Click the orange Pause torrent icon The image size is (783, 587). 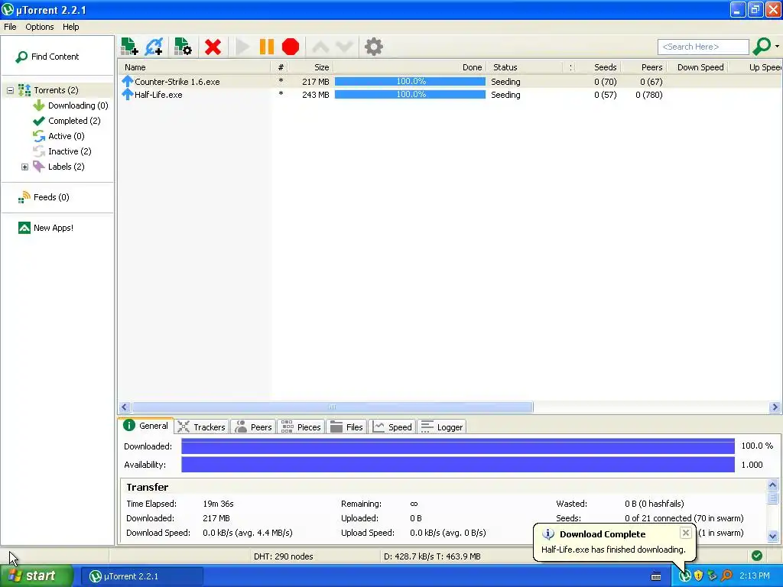(x=267, y=47)
